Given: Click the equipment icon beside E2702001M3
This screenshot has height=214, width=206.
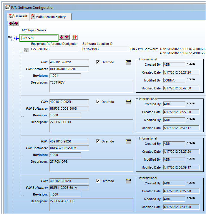Looking at the screenshot, I should [x=26, y=50].
